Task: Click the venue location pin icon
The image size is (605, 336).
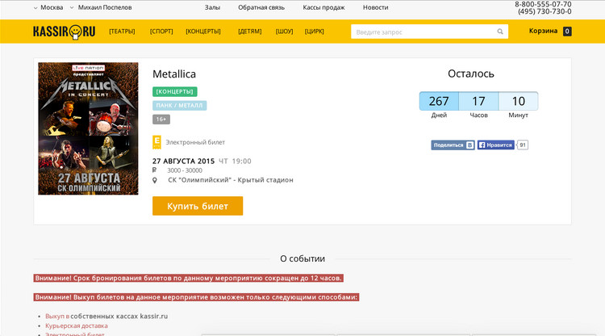Action: click(x=155, y=180)
